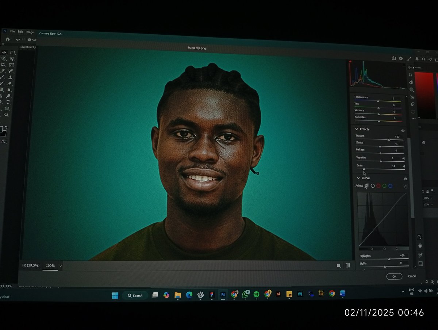Screen dimensions: 438x330
Task: Toggle Auto-Select checkbox in options bar
Action: (x=30, y=40)
